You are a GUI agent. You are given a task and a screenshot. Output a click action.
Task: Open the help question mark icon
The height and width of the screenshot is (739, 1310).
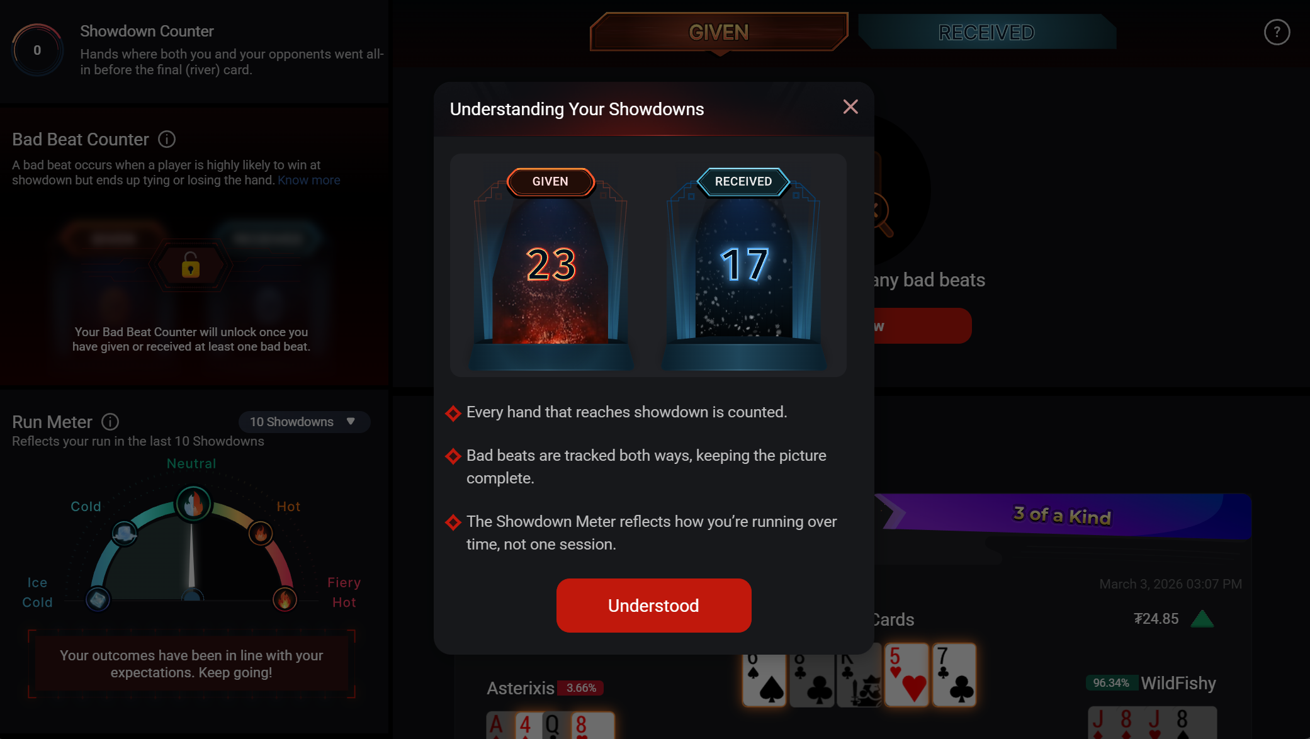1277,32
